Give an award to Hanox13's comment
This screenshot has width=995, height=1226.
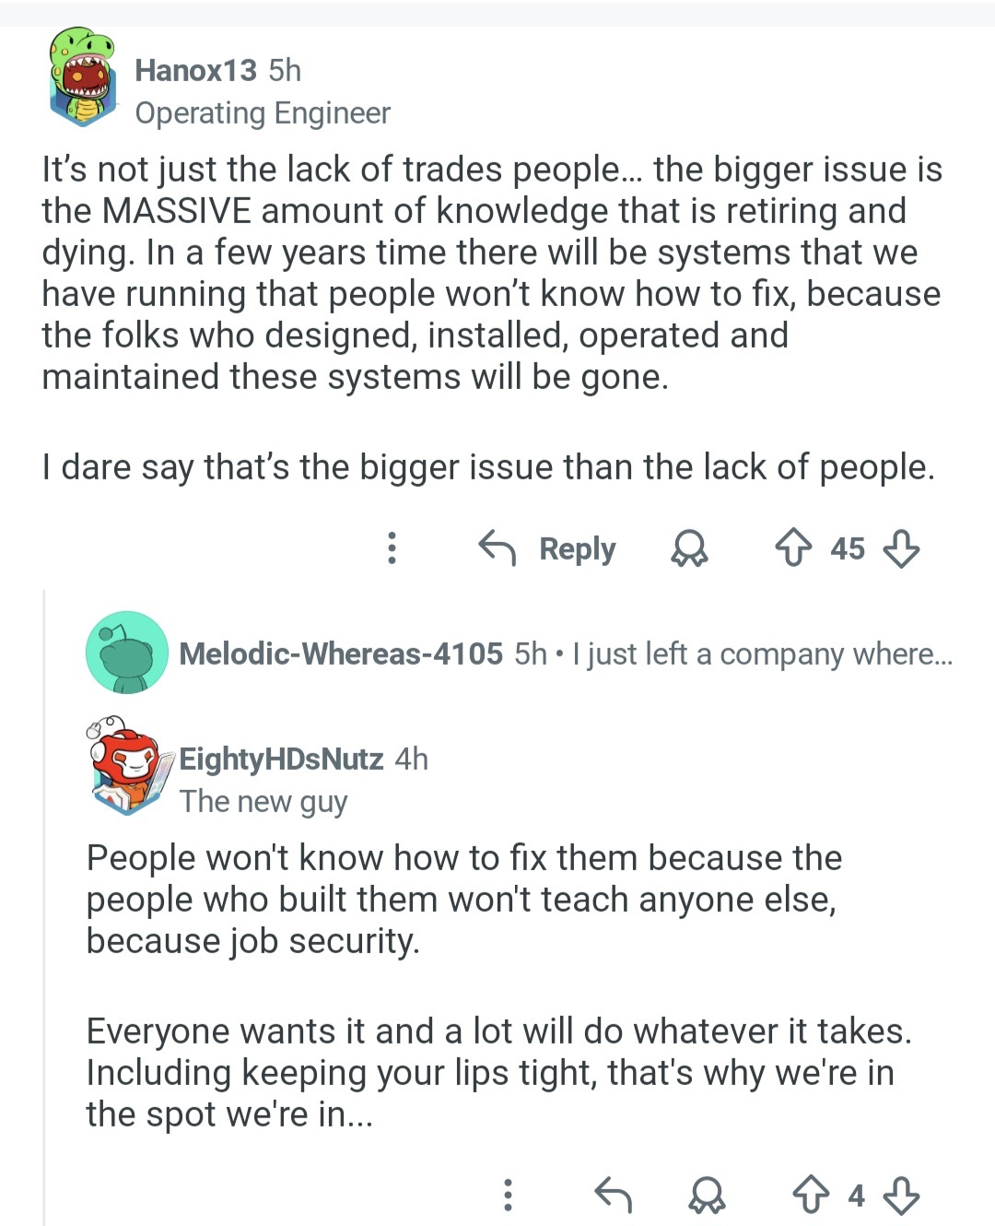pos(688,549)
